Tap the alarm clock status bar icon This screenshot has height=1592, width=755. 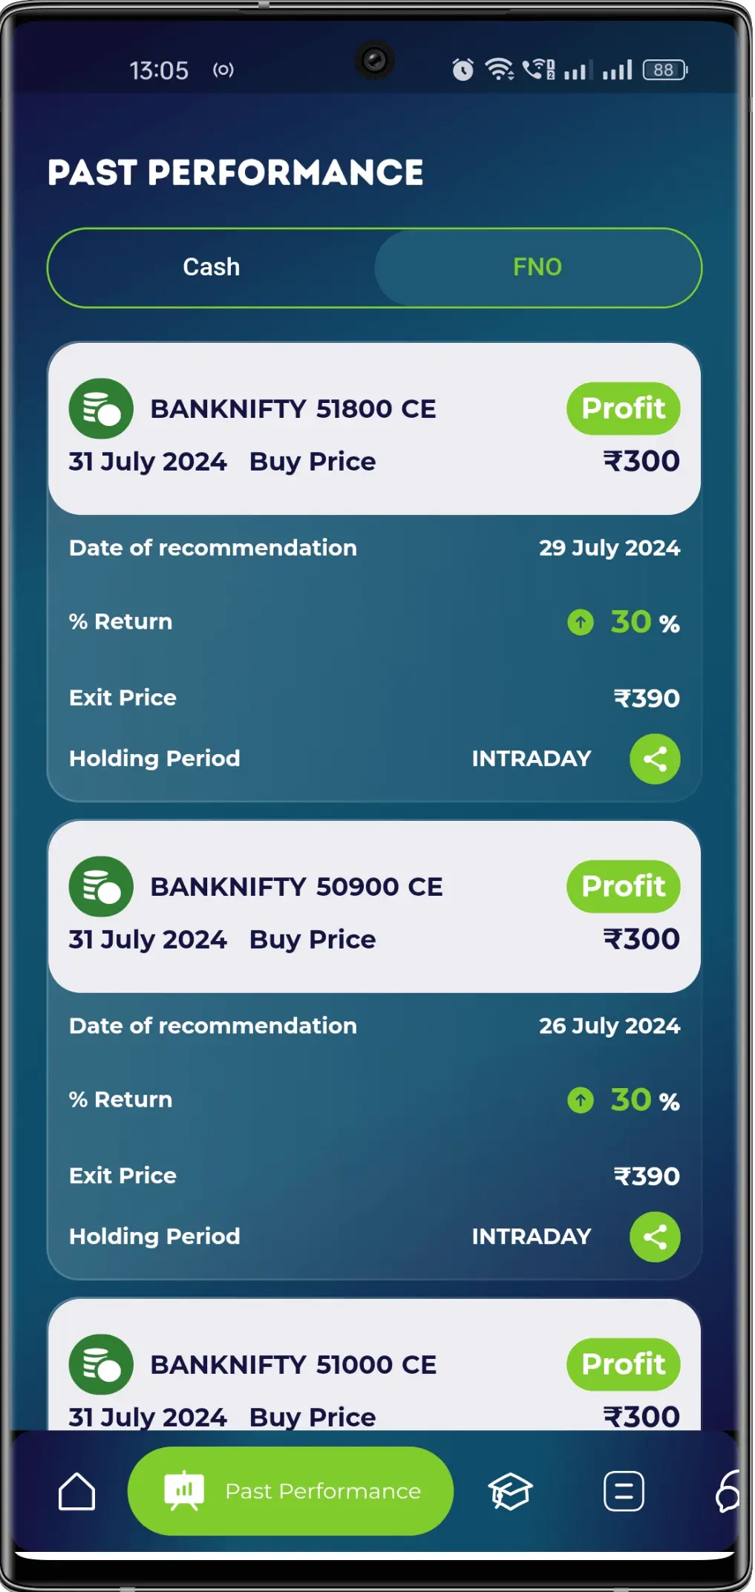[463, 70]
